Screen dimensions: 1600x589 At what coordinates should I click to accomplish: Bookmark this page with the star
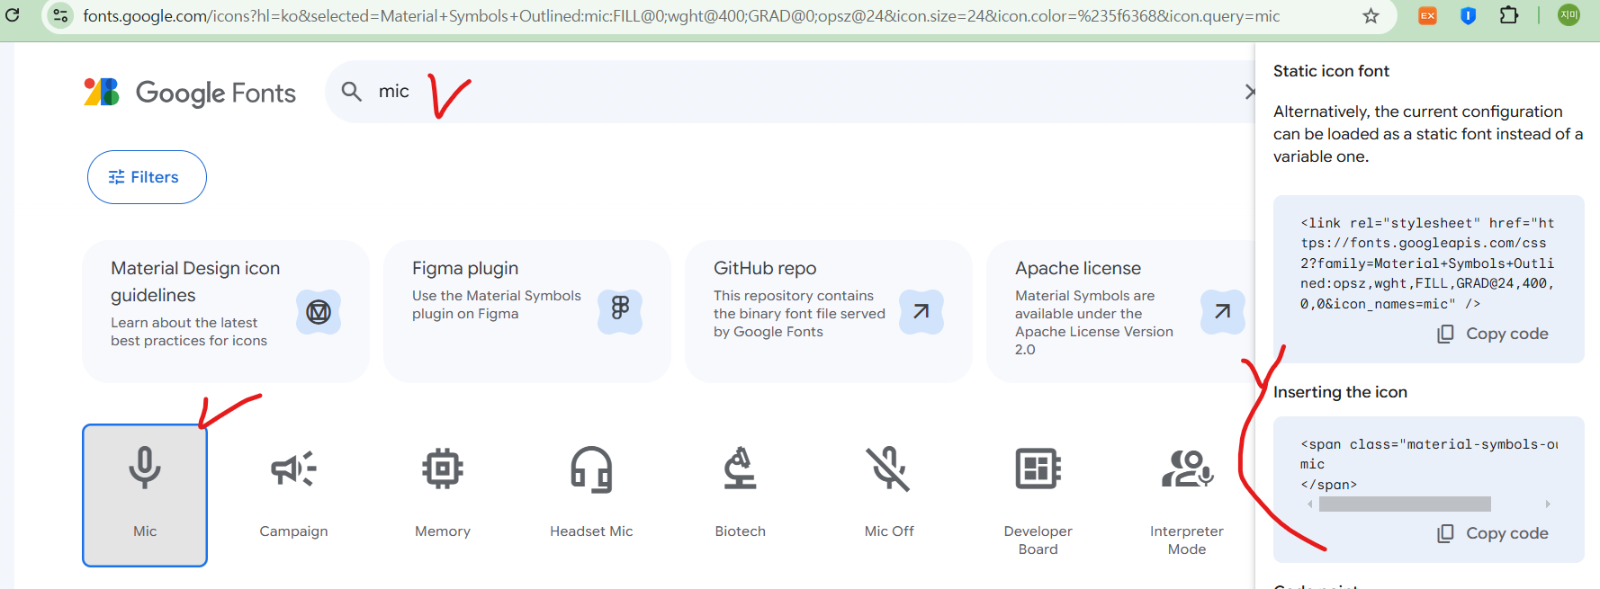[1371, 15]
